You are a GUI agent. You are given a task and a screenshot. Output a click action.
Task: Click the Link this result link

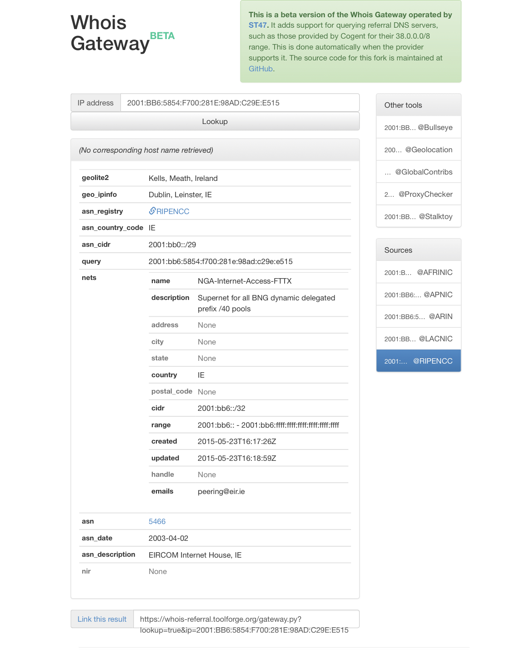tap(102, 619)
